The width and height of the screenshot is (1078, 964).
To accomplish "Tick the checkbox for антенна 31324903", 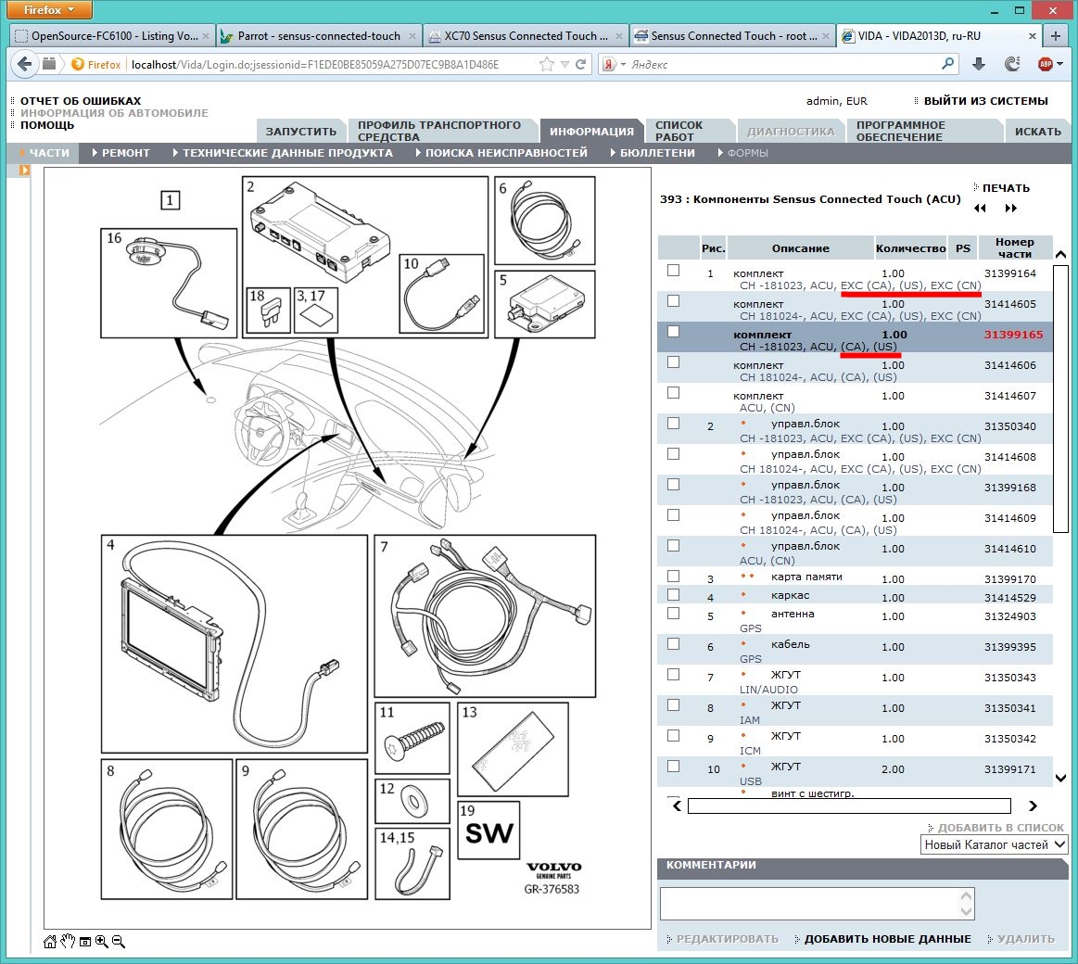I will 674,614.
